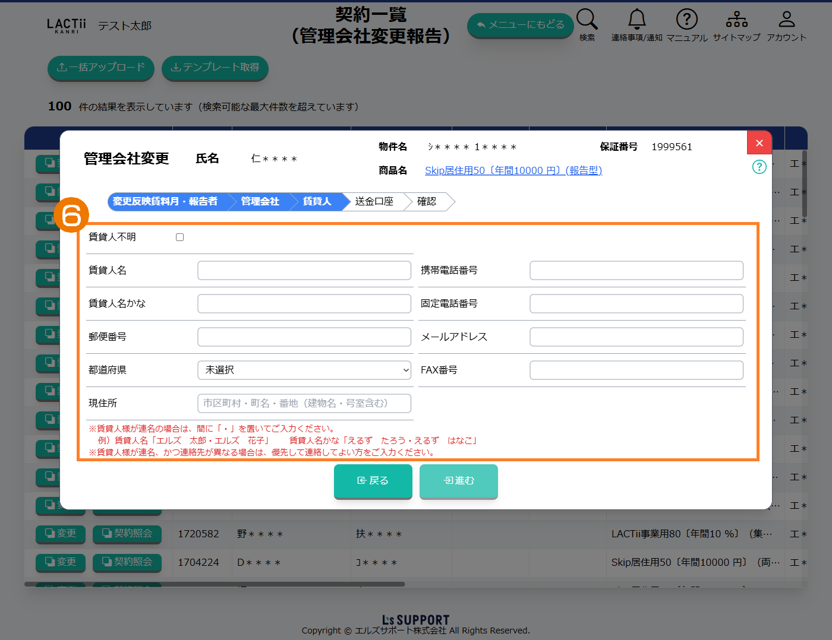Open notifications bell icon

636,20
